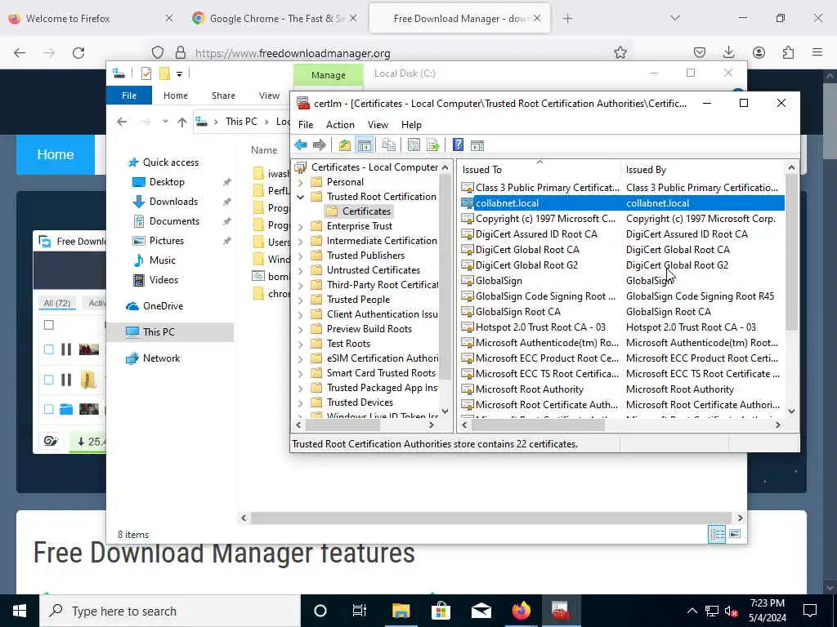
Task: Sort certificates by Issued To column
Action: tap(539, 170)
